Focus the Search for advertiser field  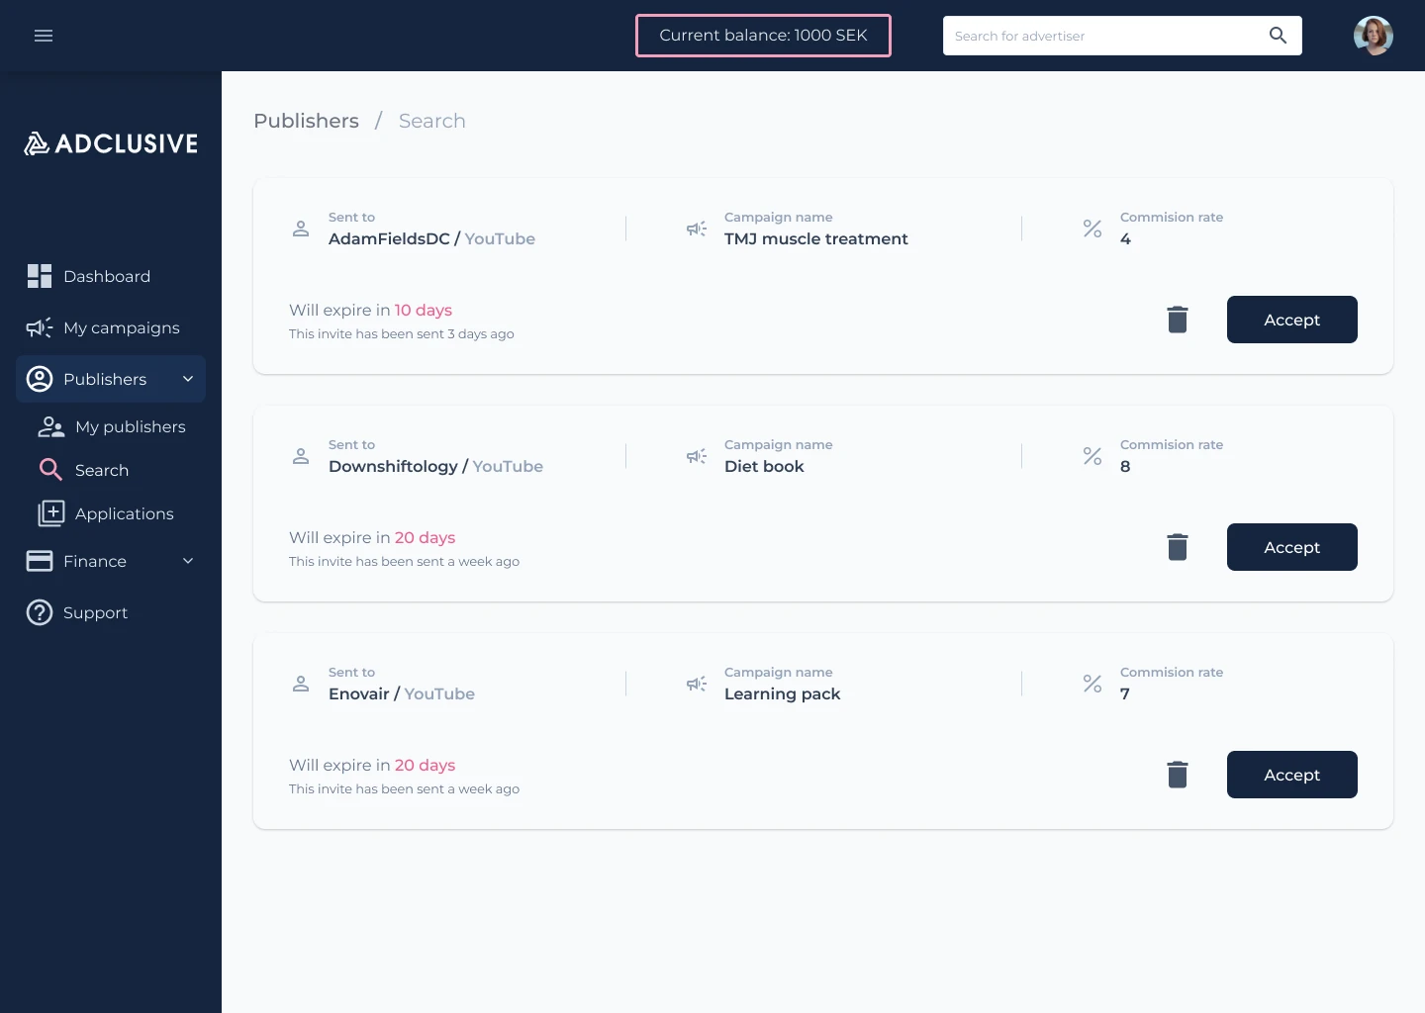(x=1122, y=36)
